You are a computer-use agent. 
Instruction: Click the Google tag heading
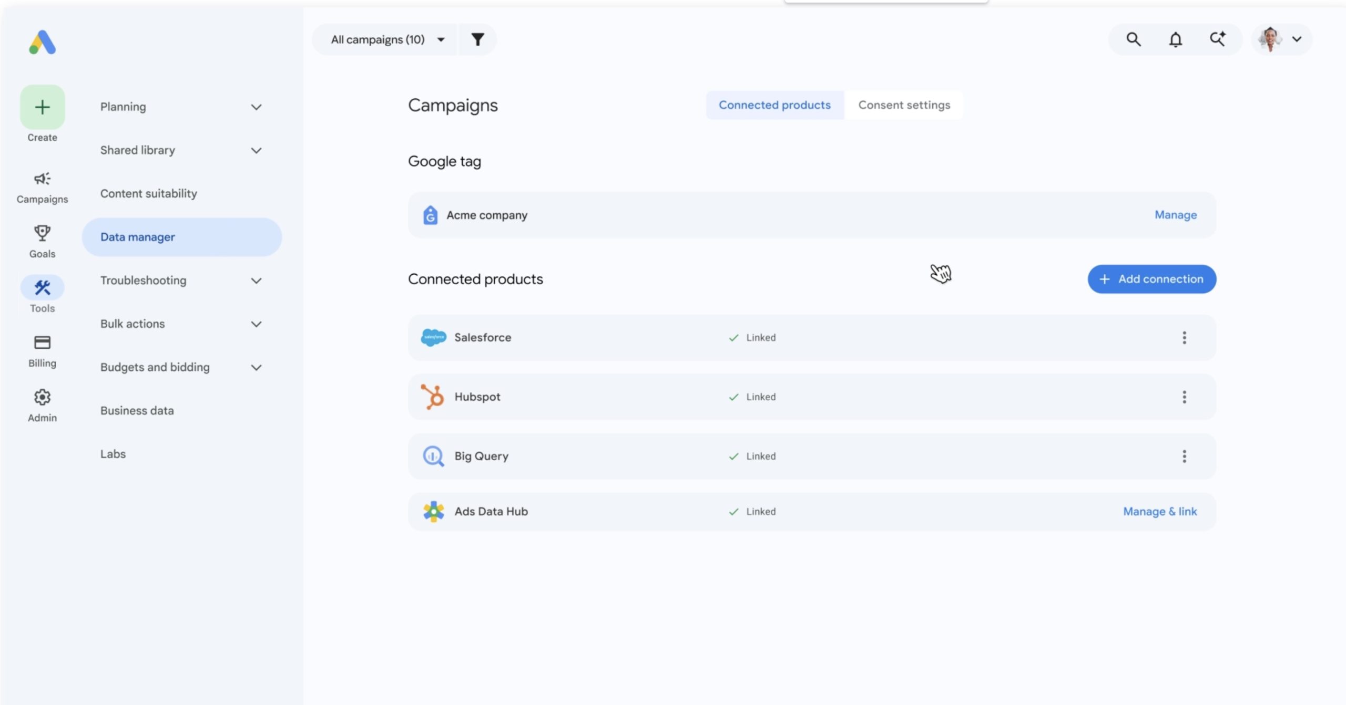point(444,161)
